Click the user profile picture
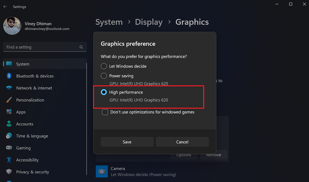Screen dimensions: 309x182 pos(12,26)
